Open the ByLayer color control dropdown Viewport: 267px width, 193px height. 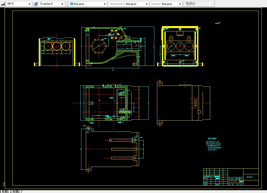click(x=105, y=4)
